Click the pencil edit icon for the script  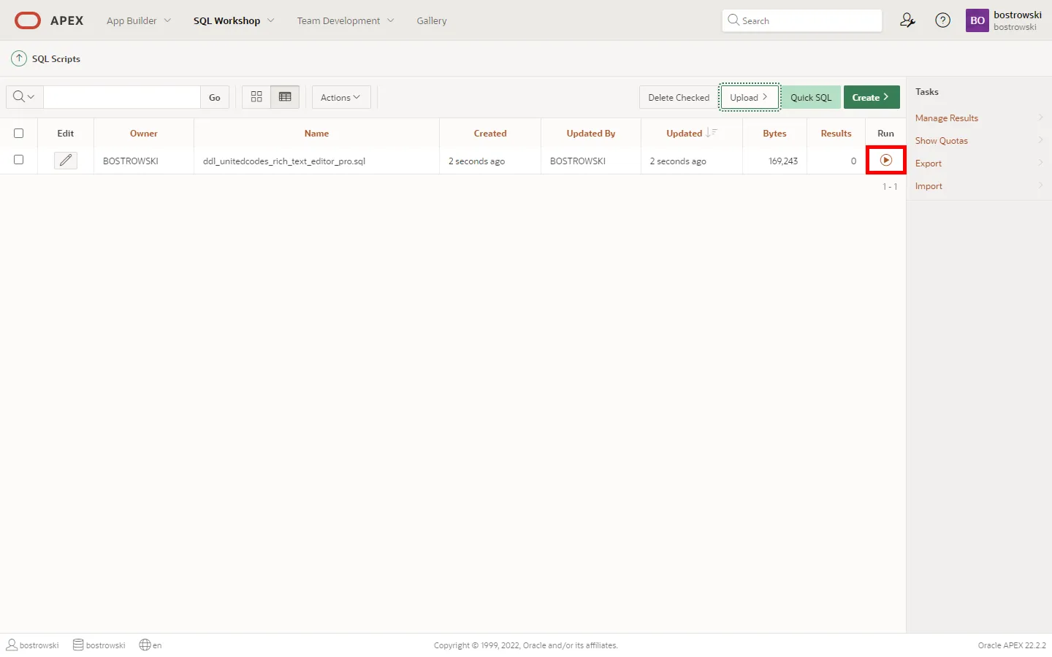66,160
